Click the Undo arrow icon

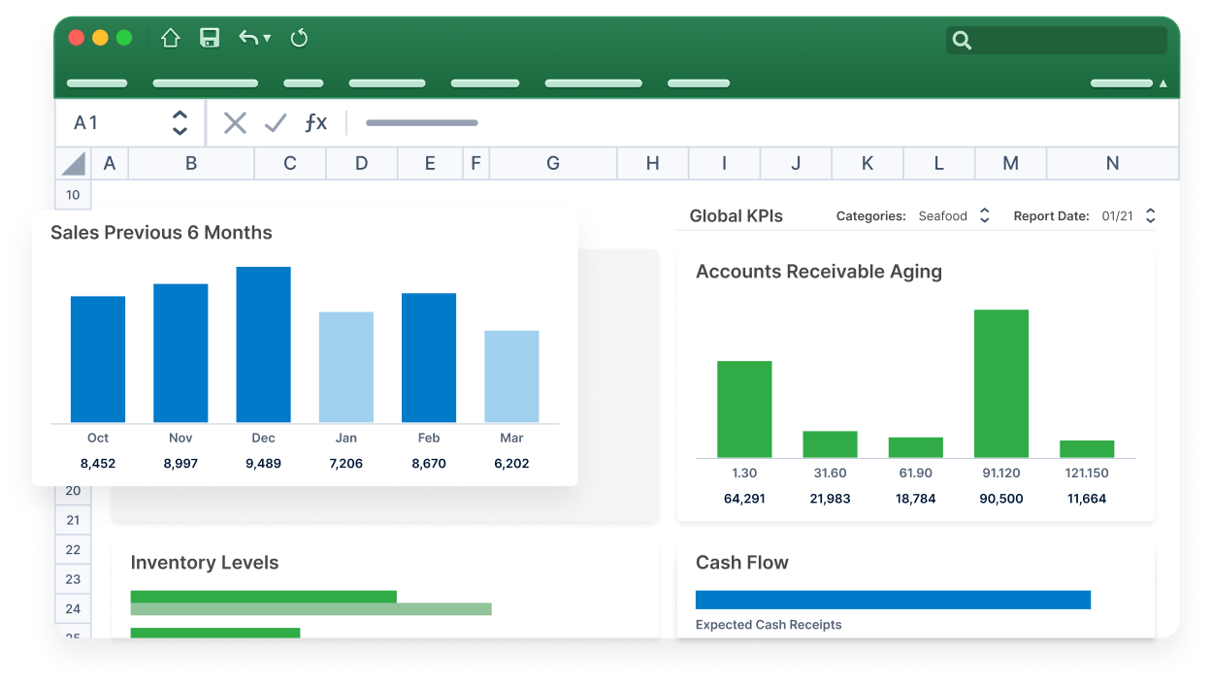(x=248, y=38)
